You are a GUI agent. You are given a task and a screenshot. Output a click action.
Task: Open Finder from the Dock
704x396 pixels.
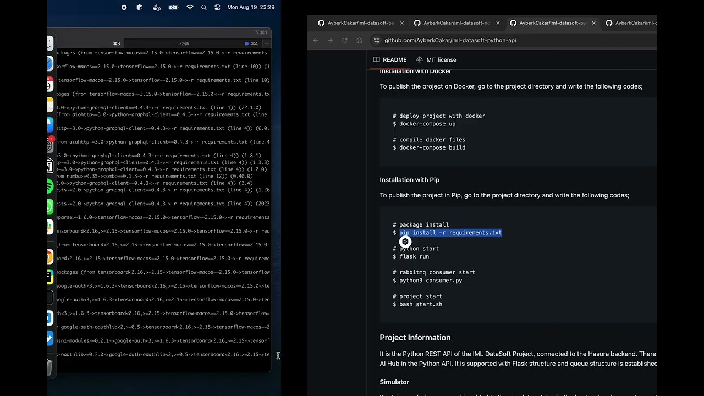[50, 43]
